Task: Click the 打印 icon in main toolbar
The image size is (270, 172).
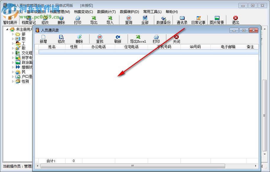Action: 77,20
